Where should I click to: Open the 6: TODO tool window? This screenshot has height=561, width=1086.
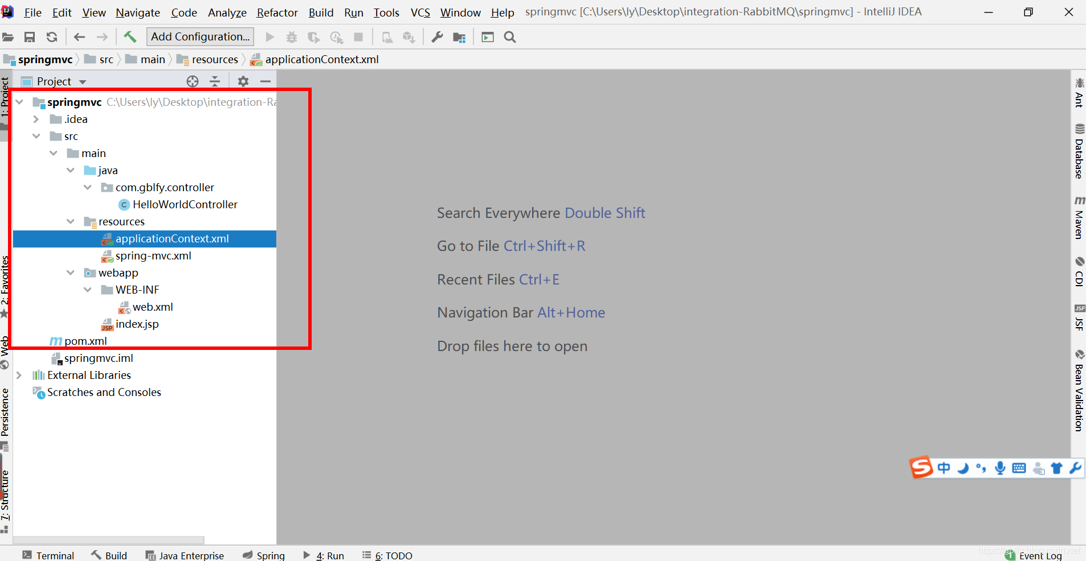pyautogui.click(x=387, y=555)
